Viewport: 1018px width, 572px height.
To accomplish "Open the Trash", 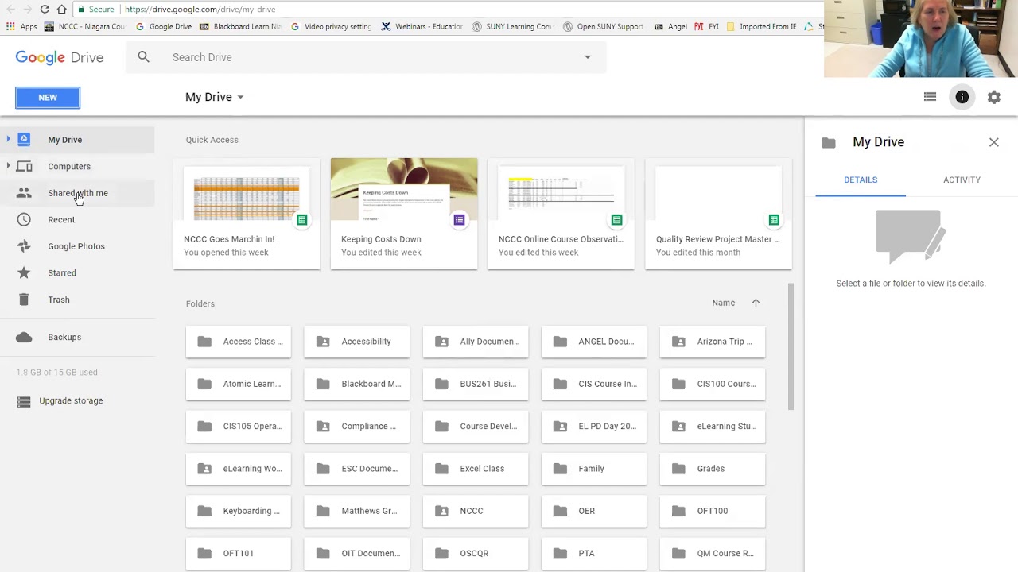I will coord(59,300).
